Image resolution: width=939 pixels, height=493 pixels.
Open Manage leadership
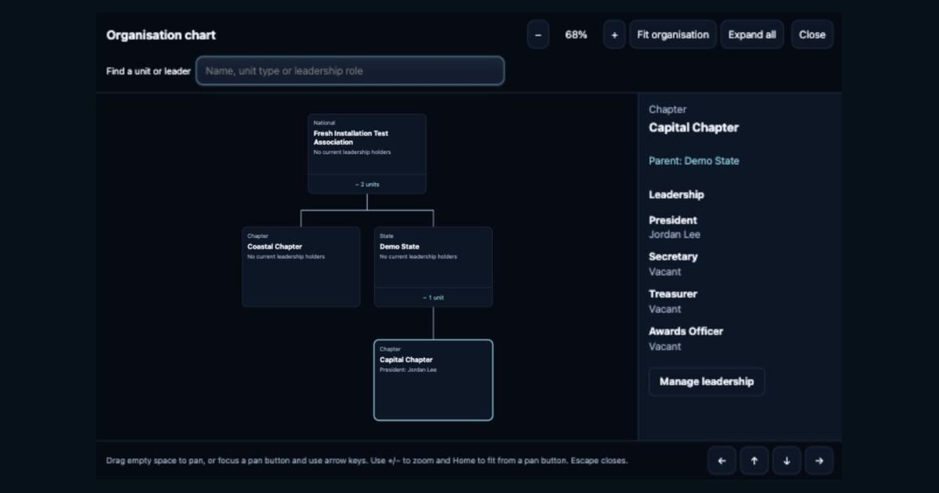[707, 382]
